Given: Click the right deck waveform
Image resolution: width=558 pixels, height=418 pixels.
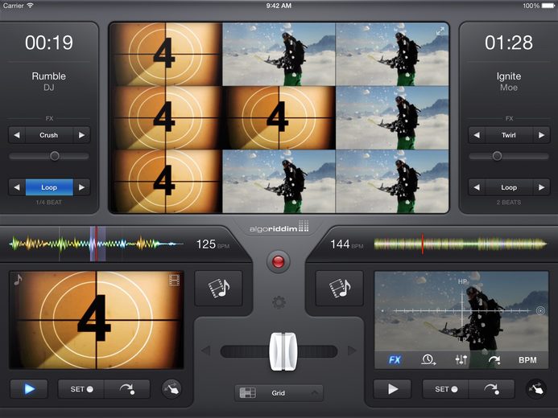Looking at the screenshot, I should [x=461, y=244].
